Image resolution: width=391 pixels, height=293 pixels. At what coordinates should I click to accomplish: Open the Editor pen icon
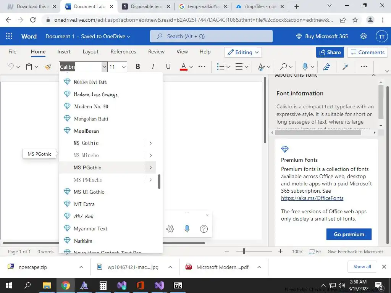(x=327, y=66)
